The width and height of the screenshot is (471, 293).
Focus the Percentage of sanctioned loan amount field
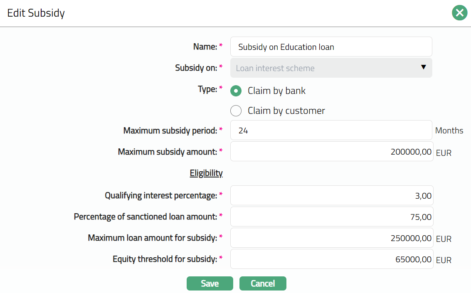[331, 217]
